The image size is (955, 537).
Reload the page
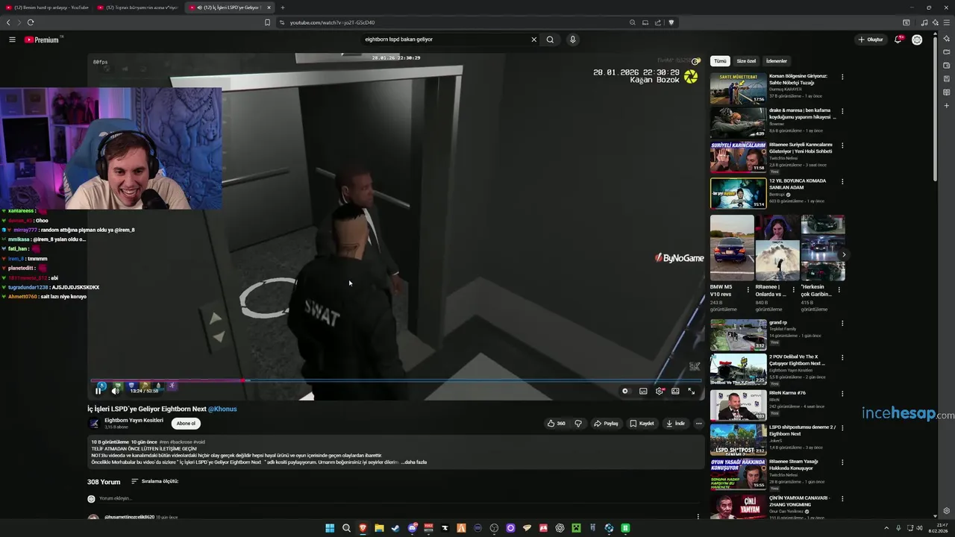31,22
